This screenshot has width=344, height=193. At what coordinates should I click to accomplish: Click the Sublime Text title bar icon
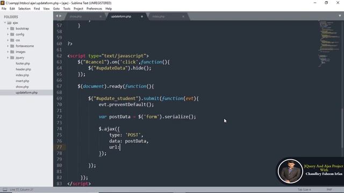[x=2, y=3]
